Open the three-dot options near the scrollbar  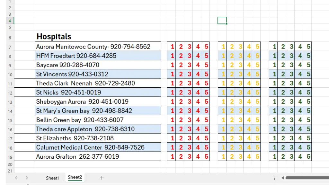pyautogui.click(x=275, y=178)
